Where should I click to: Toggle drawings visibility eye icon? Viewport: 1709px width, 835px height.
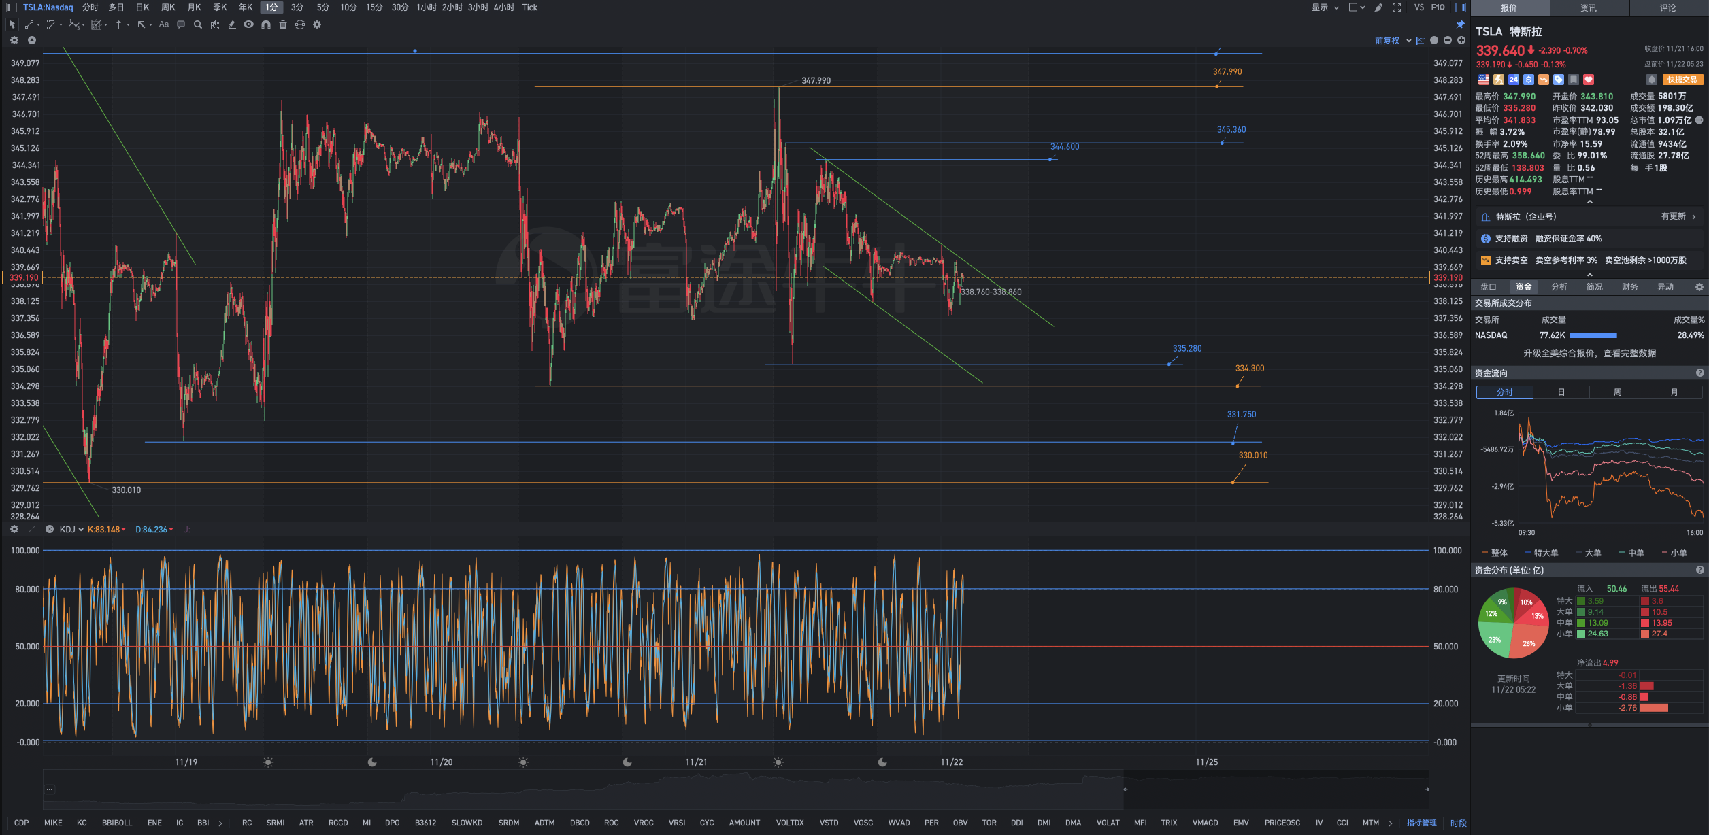(x=249, y=24)
